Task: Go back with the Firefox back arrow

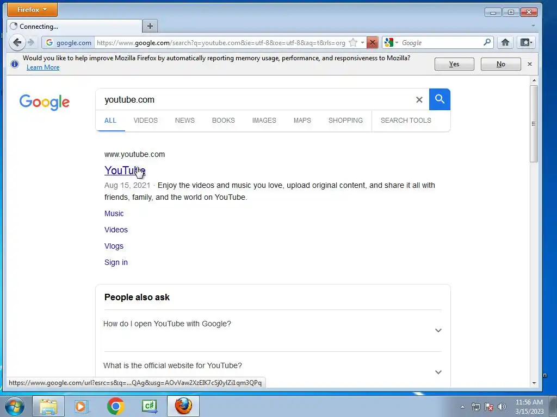Action: click(x=17, y=42)
